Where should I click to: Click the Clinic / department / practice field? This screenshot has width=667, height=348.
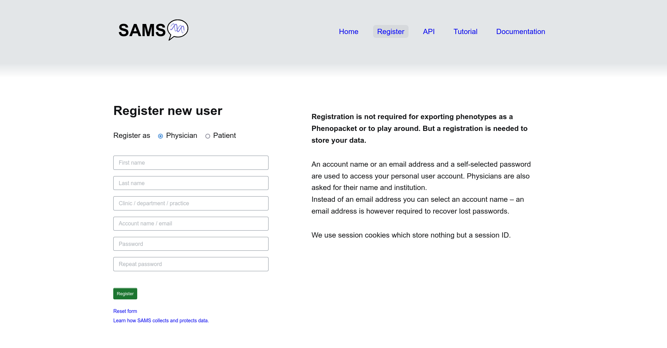point(191,204)
